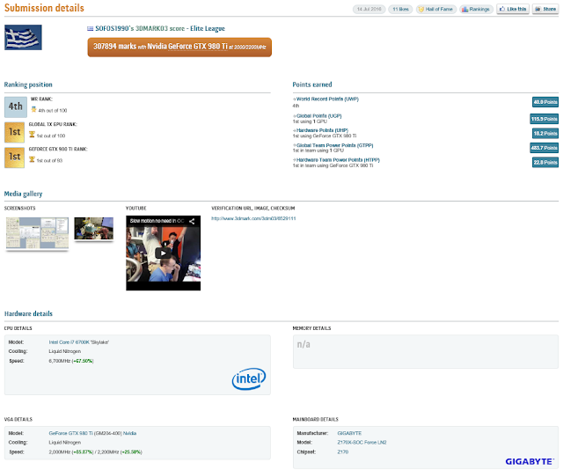This screenshot has height=470, width=563.
Task: Click the 1st Global 1x GPU rank badge
Action: 14,132
